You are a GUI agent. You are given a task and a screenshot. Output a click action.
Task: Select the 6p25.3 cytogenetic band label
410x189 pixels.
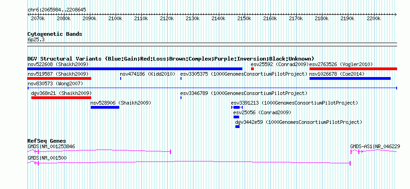36,39
